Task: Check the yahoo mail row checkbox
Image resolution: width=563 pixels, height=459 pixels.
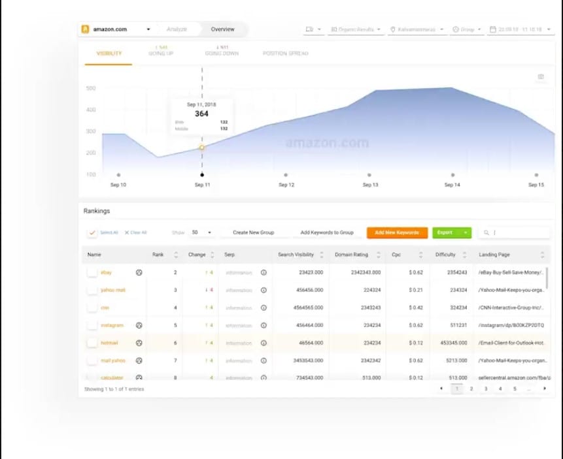Action: click(92, 290)
